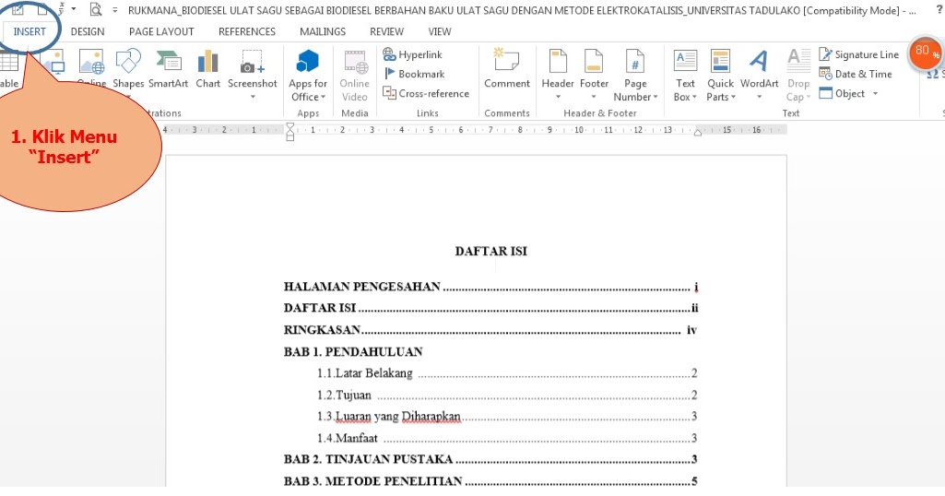Click the 1.3.Luaran yang Diharapkan entry
The image size is (945, 496).
pos(507,417)
